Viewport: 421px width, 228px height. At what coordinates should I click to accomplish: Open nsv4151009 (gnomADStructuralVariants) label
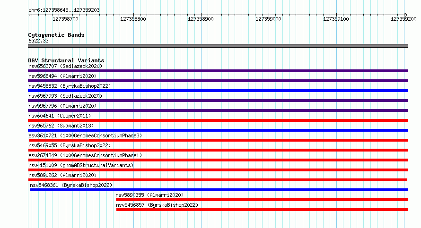[81, 165]
